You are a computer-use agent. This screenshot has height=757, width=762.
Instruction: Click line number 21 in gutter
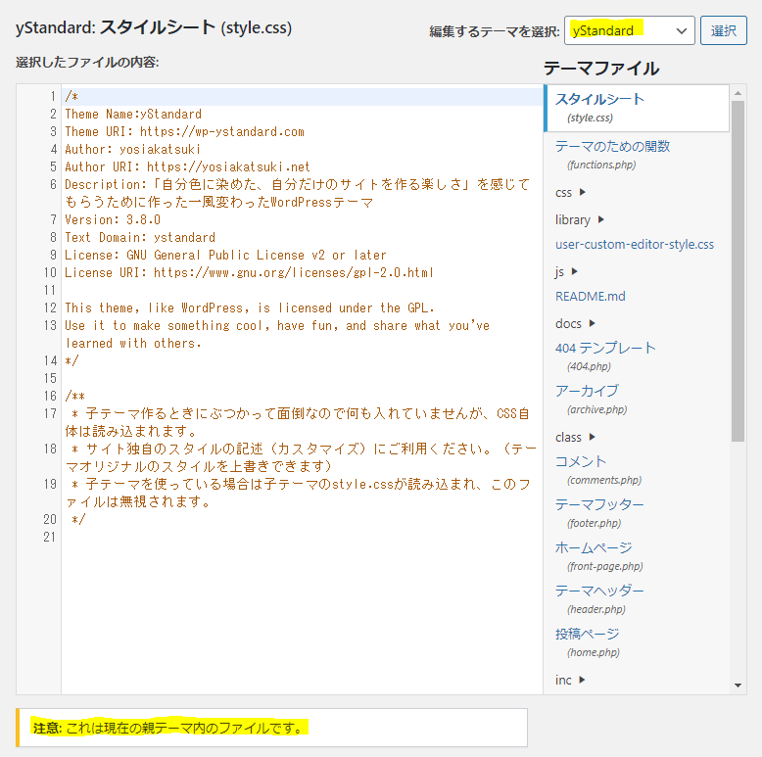50,537
